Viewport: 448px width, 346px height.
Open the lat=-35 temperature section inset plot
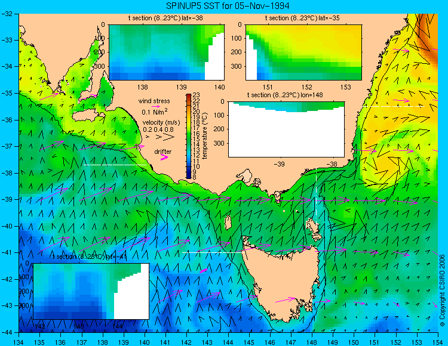click(303, 52)
